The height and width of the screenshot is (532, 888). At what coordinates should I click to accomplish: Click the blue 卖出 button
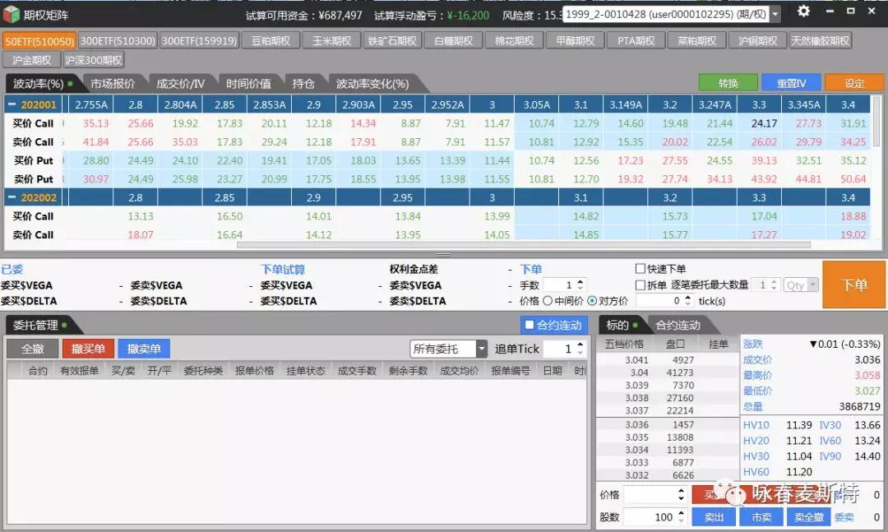click(x=714, y=516)
